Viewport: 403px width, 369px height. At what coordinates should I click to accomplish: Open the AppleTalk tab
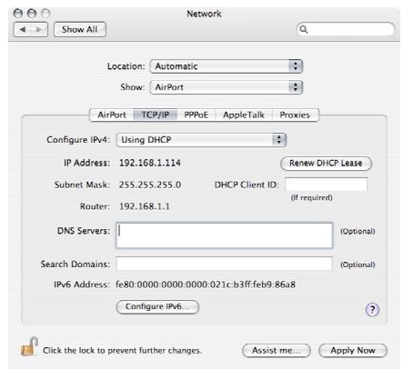click(244, 115)
